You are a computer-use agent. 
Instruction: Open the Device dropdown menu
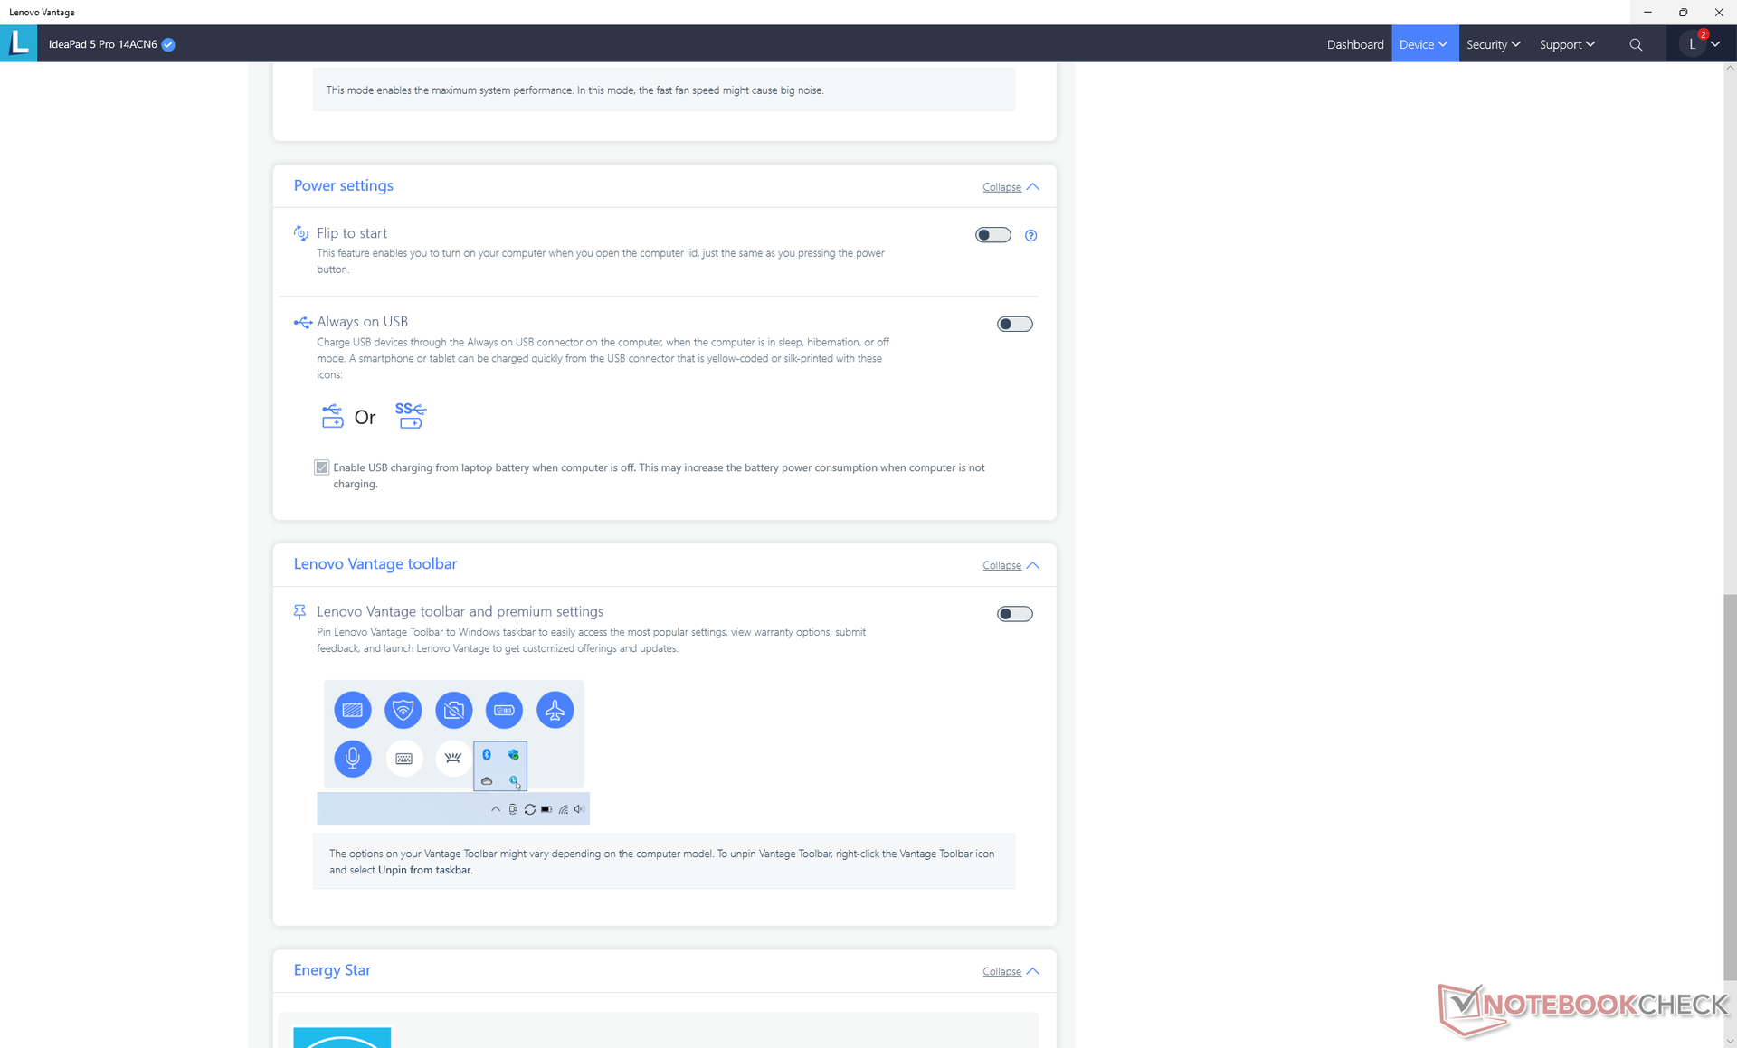click(1424, 44)
